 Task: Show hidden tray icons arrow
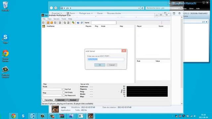172,116
